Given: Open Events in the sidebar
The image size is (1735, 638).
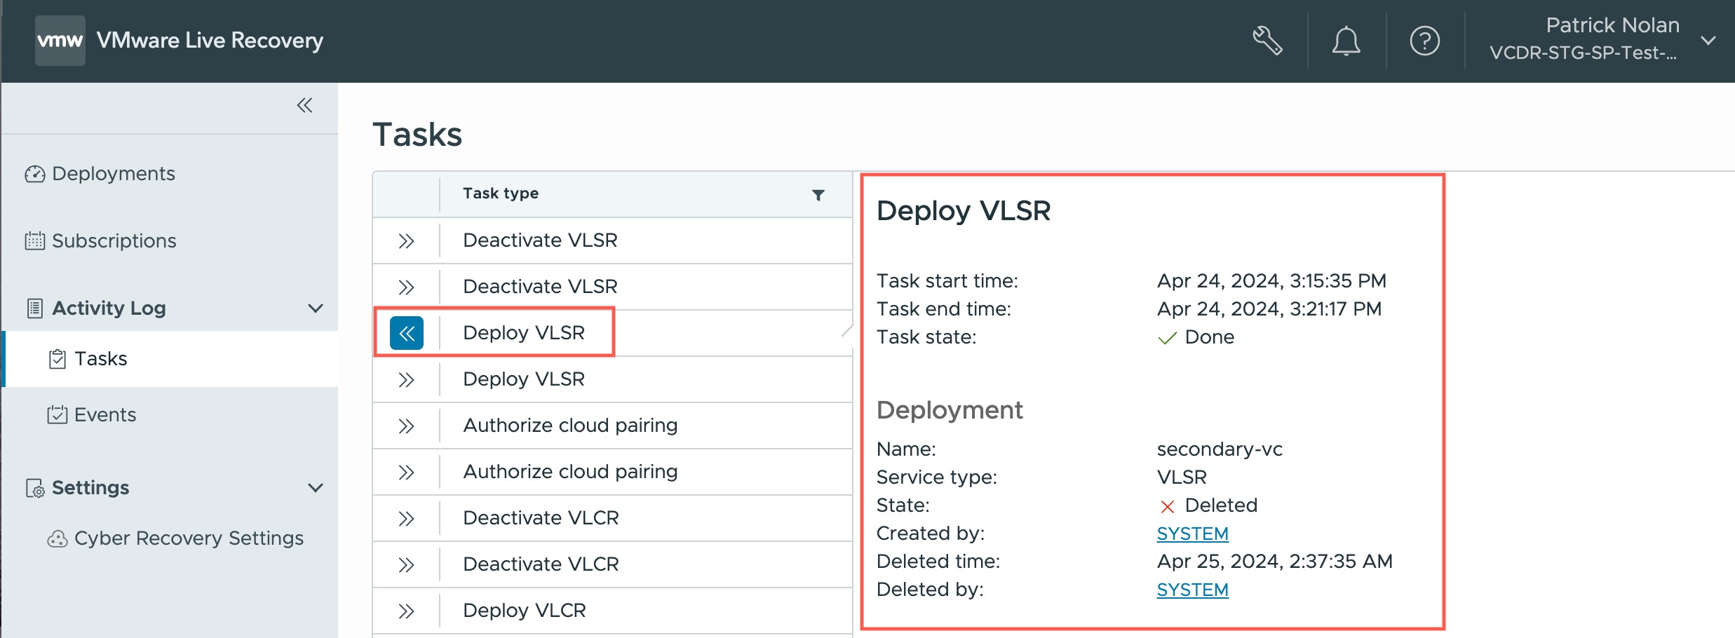Looking at the screenshot, I should pos(91,414).
